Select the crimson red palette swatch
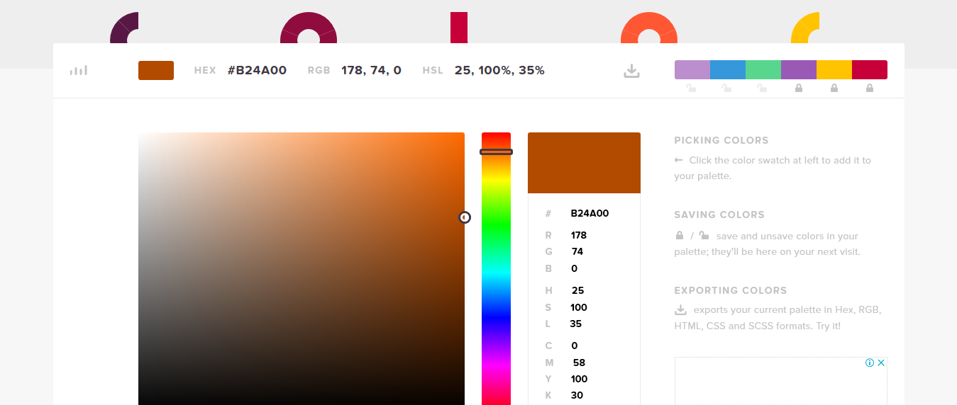The width and height of the screenshot is (957, 405). 870,70
